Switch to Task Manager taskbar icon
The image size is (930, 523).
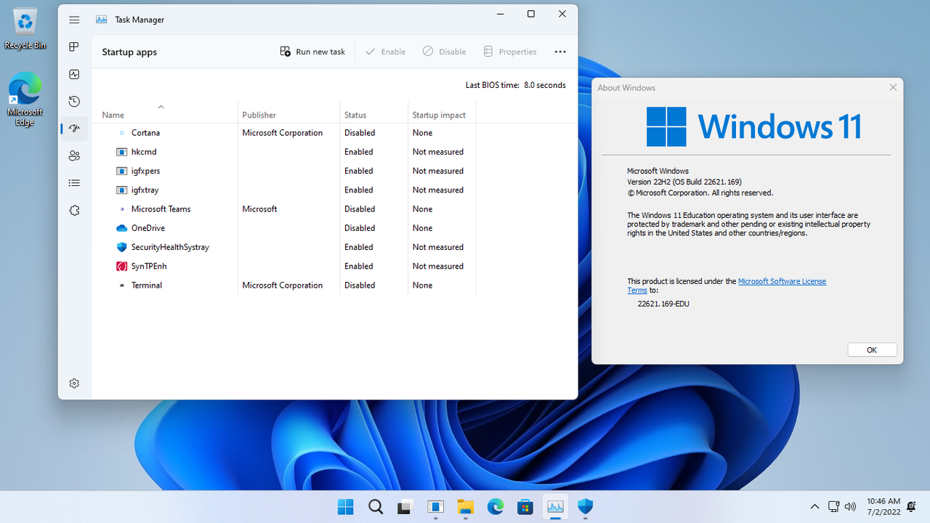556,507
